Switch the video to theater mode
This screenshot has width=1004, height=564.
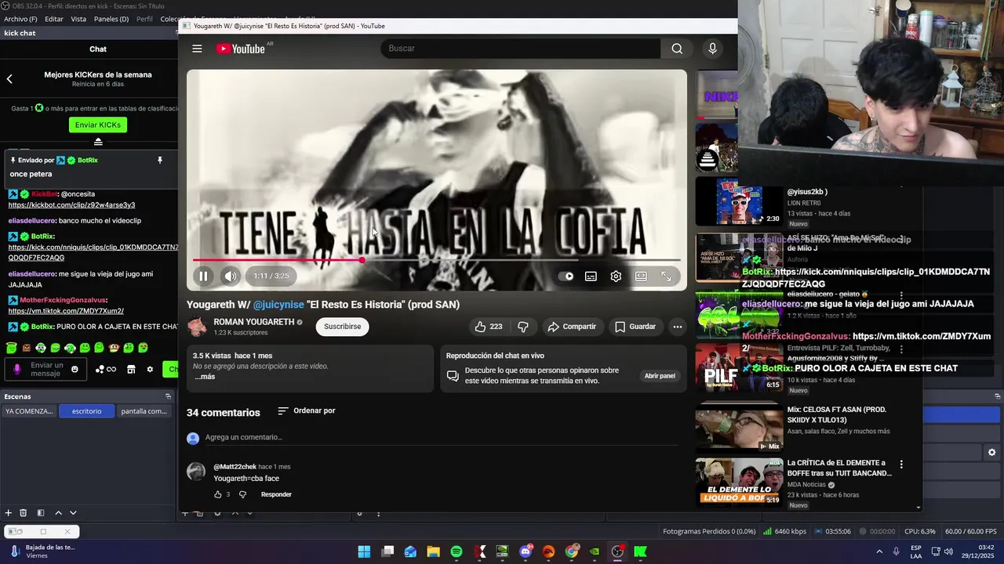click(x=641, y=276)
